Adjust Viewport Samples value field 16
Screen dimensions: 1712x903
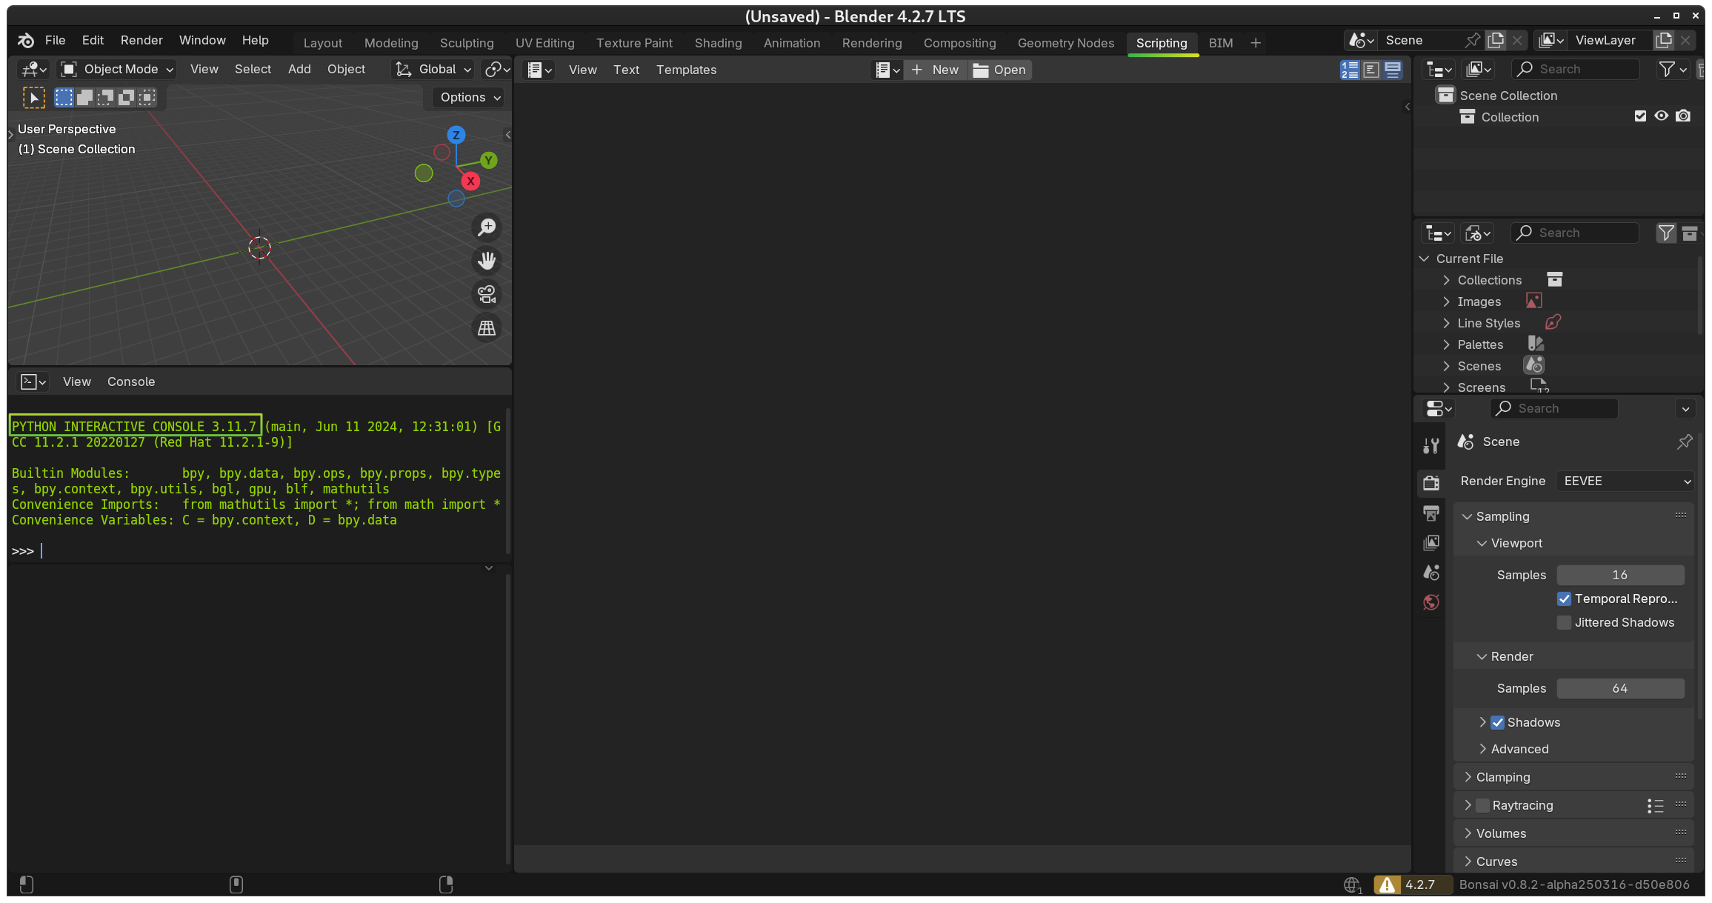tap(1620, 575)
